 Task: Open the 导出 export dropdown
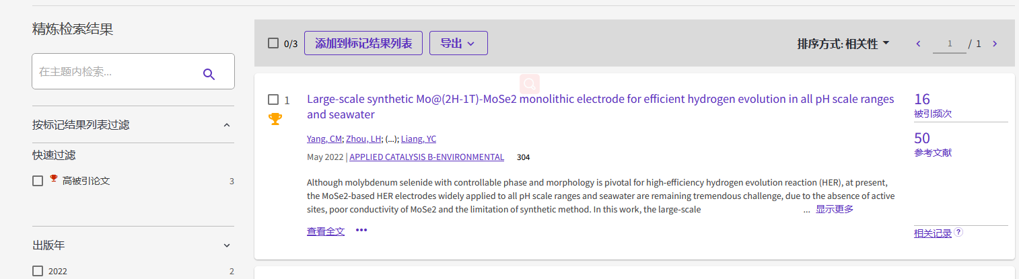458,43
